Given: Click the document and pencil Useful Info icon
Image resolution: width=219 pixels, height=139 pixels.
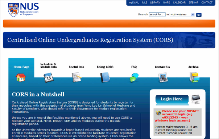Looking at the screenshot, I should tap(77, 77).
